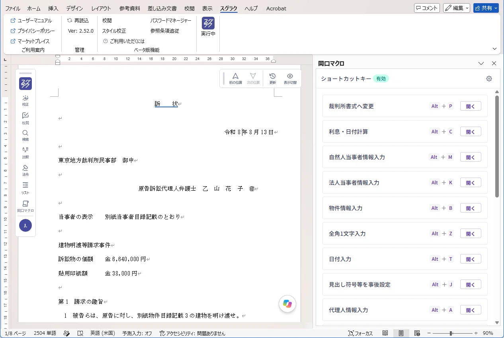Open the 校閲 sidebar tool

pyautogui.click(x=25, y=118)
